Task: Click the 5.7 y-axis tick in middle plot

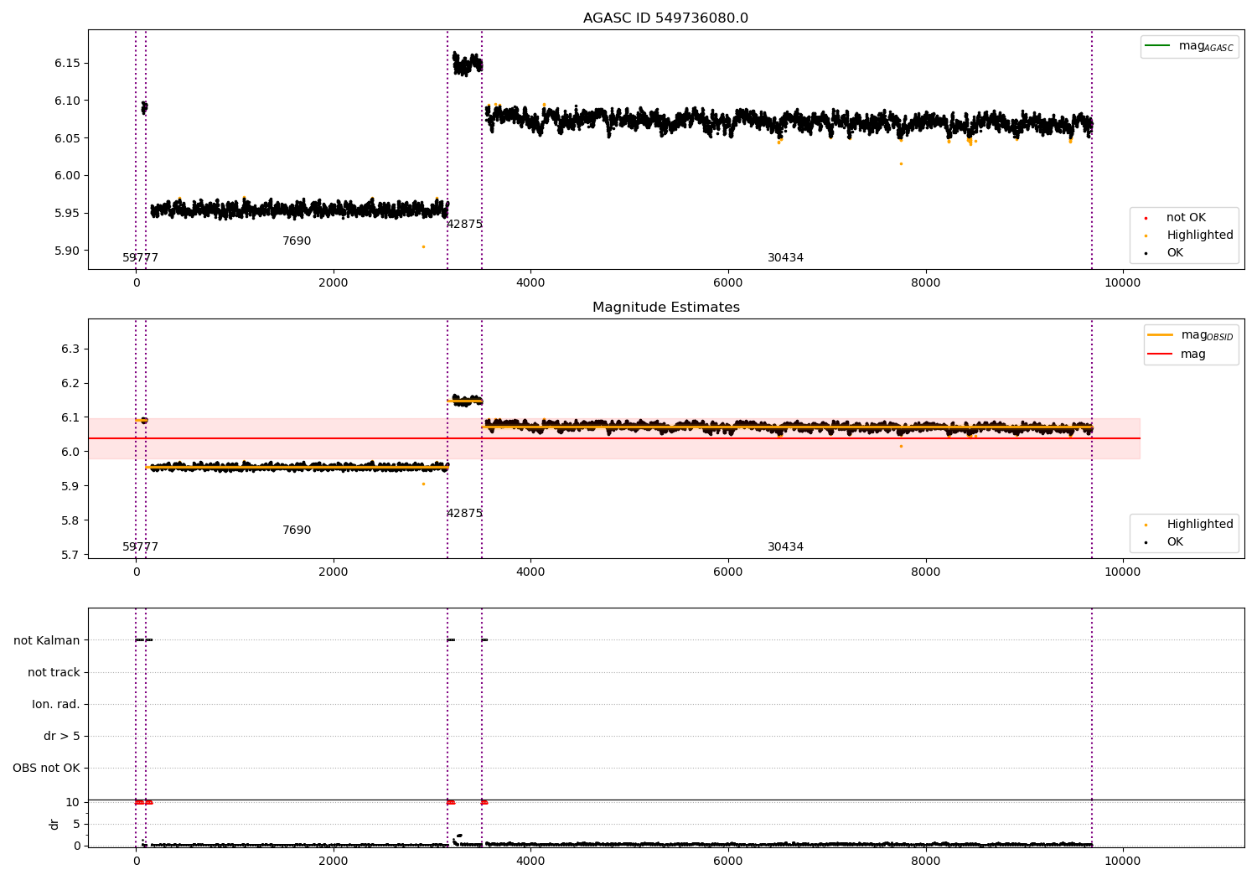Action: pyautogui.click(x=70, y=555)
